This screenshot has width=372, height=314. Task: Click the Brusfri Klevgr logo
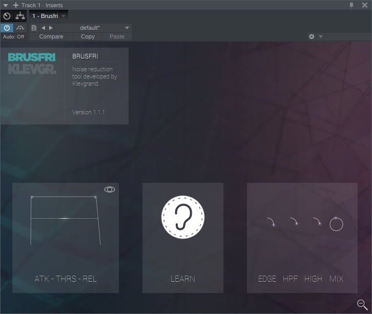click(x=32, y=64)
